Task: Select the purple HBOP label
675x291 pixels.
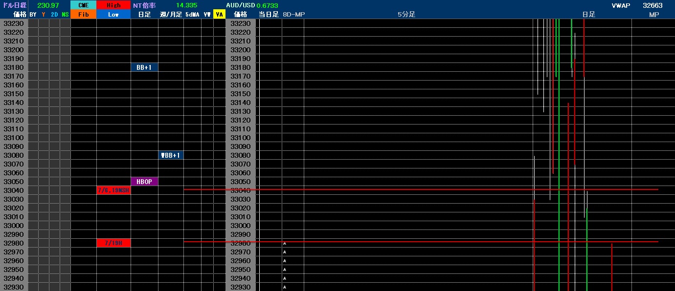Action: (x=144, y=182)
